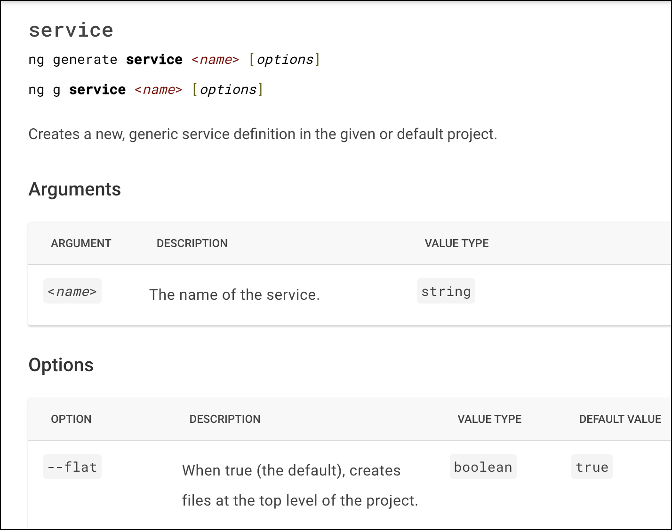Click the "string" value type chip

446,292
